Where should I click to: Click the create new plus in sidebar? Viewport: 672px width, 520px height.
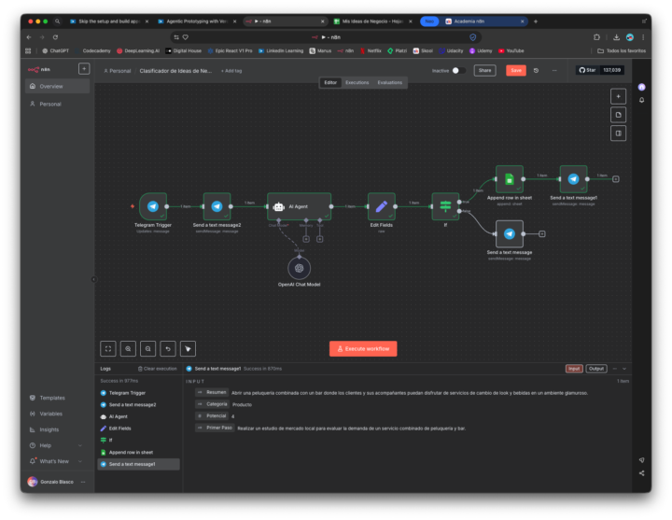click(84, 68)
